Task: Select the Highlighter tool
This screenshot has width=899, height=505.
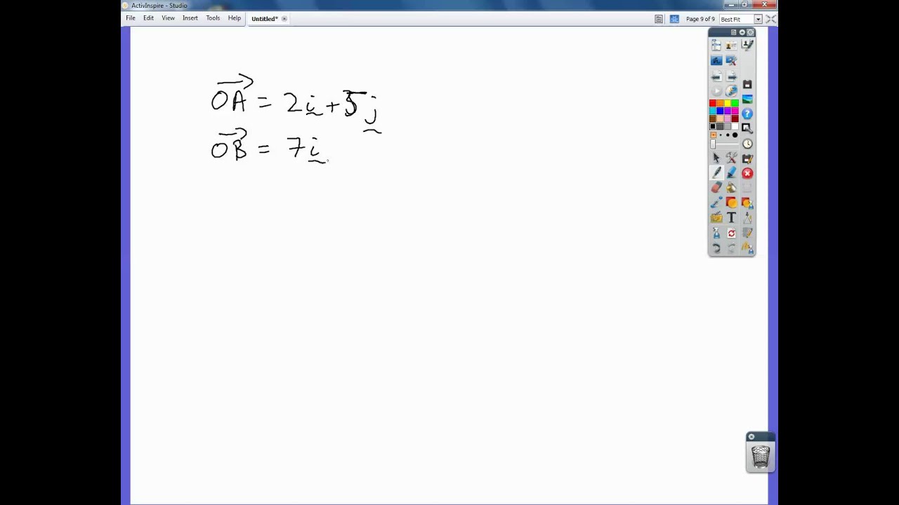Action: coord(730,172)
